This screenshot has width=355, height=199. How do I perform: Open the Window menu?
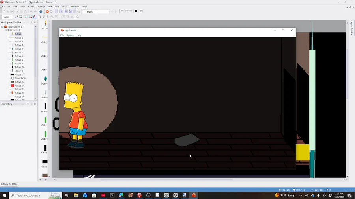75,7
